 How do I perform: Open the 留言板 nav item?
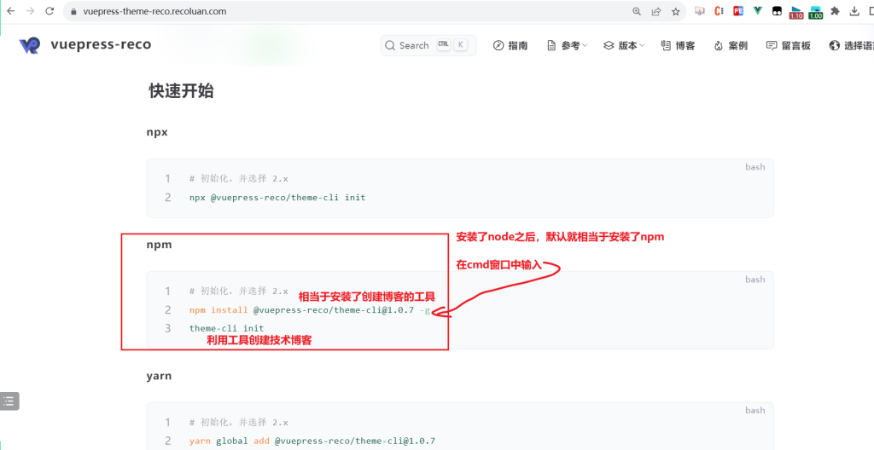(788, 46)
